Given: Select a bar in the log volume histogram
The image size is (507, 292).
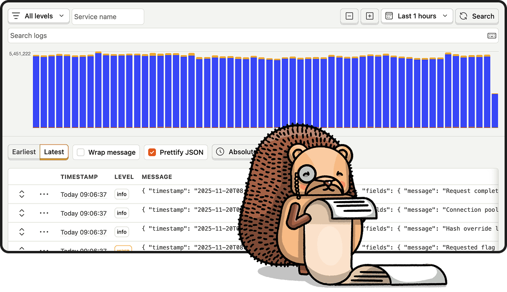Looking at the screenshot, I should (145, 92).
